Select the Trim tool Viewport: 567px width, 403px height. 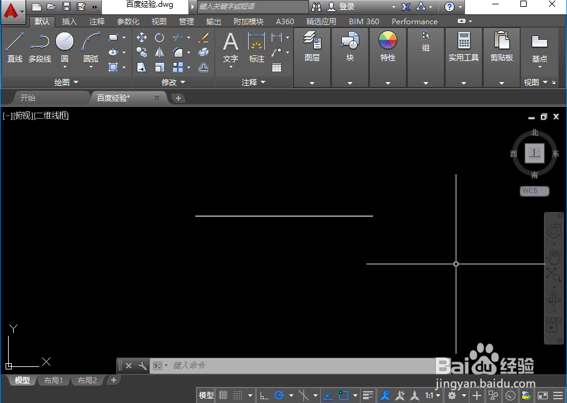(178, 37)
